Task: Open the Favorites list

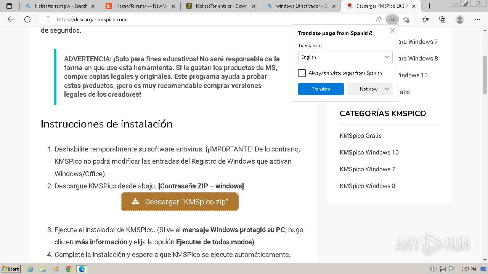Action: [425, 19]
